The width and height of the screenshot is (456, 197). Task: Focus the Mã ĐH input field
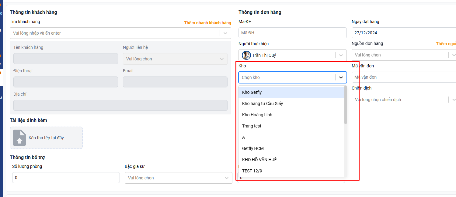click(x=292, y=33)
